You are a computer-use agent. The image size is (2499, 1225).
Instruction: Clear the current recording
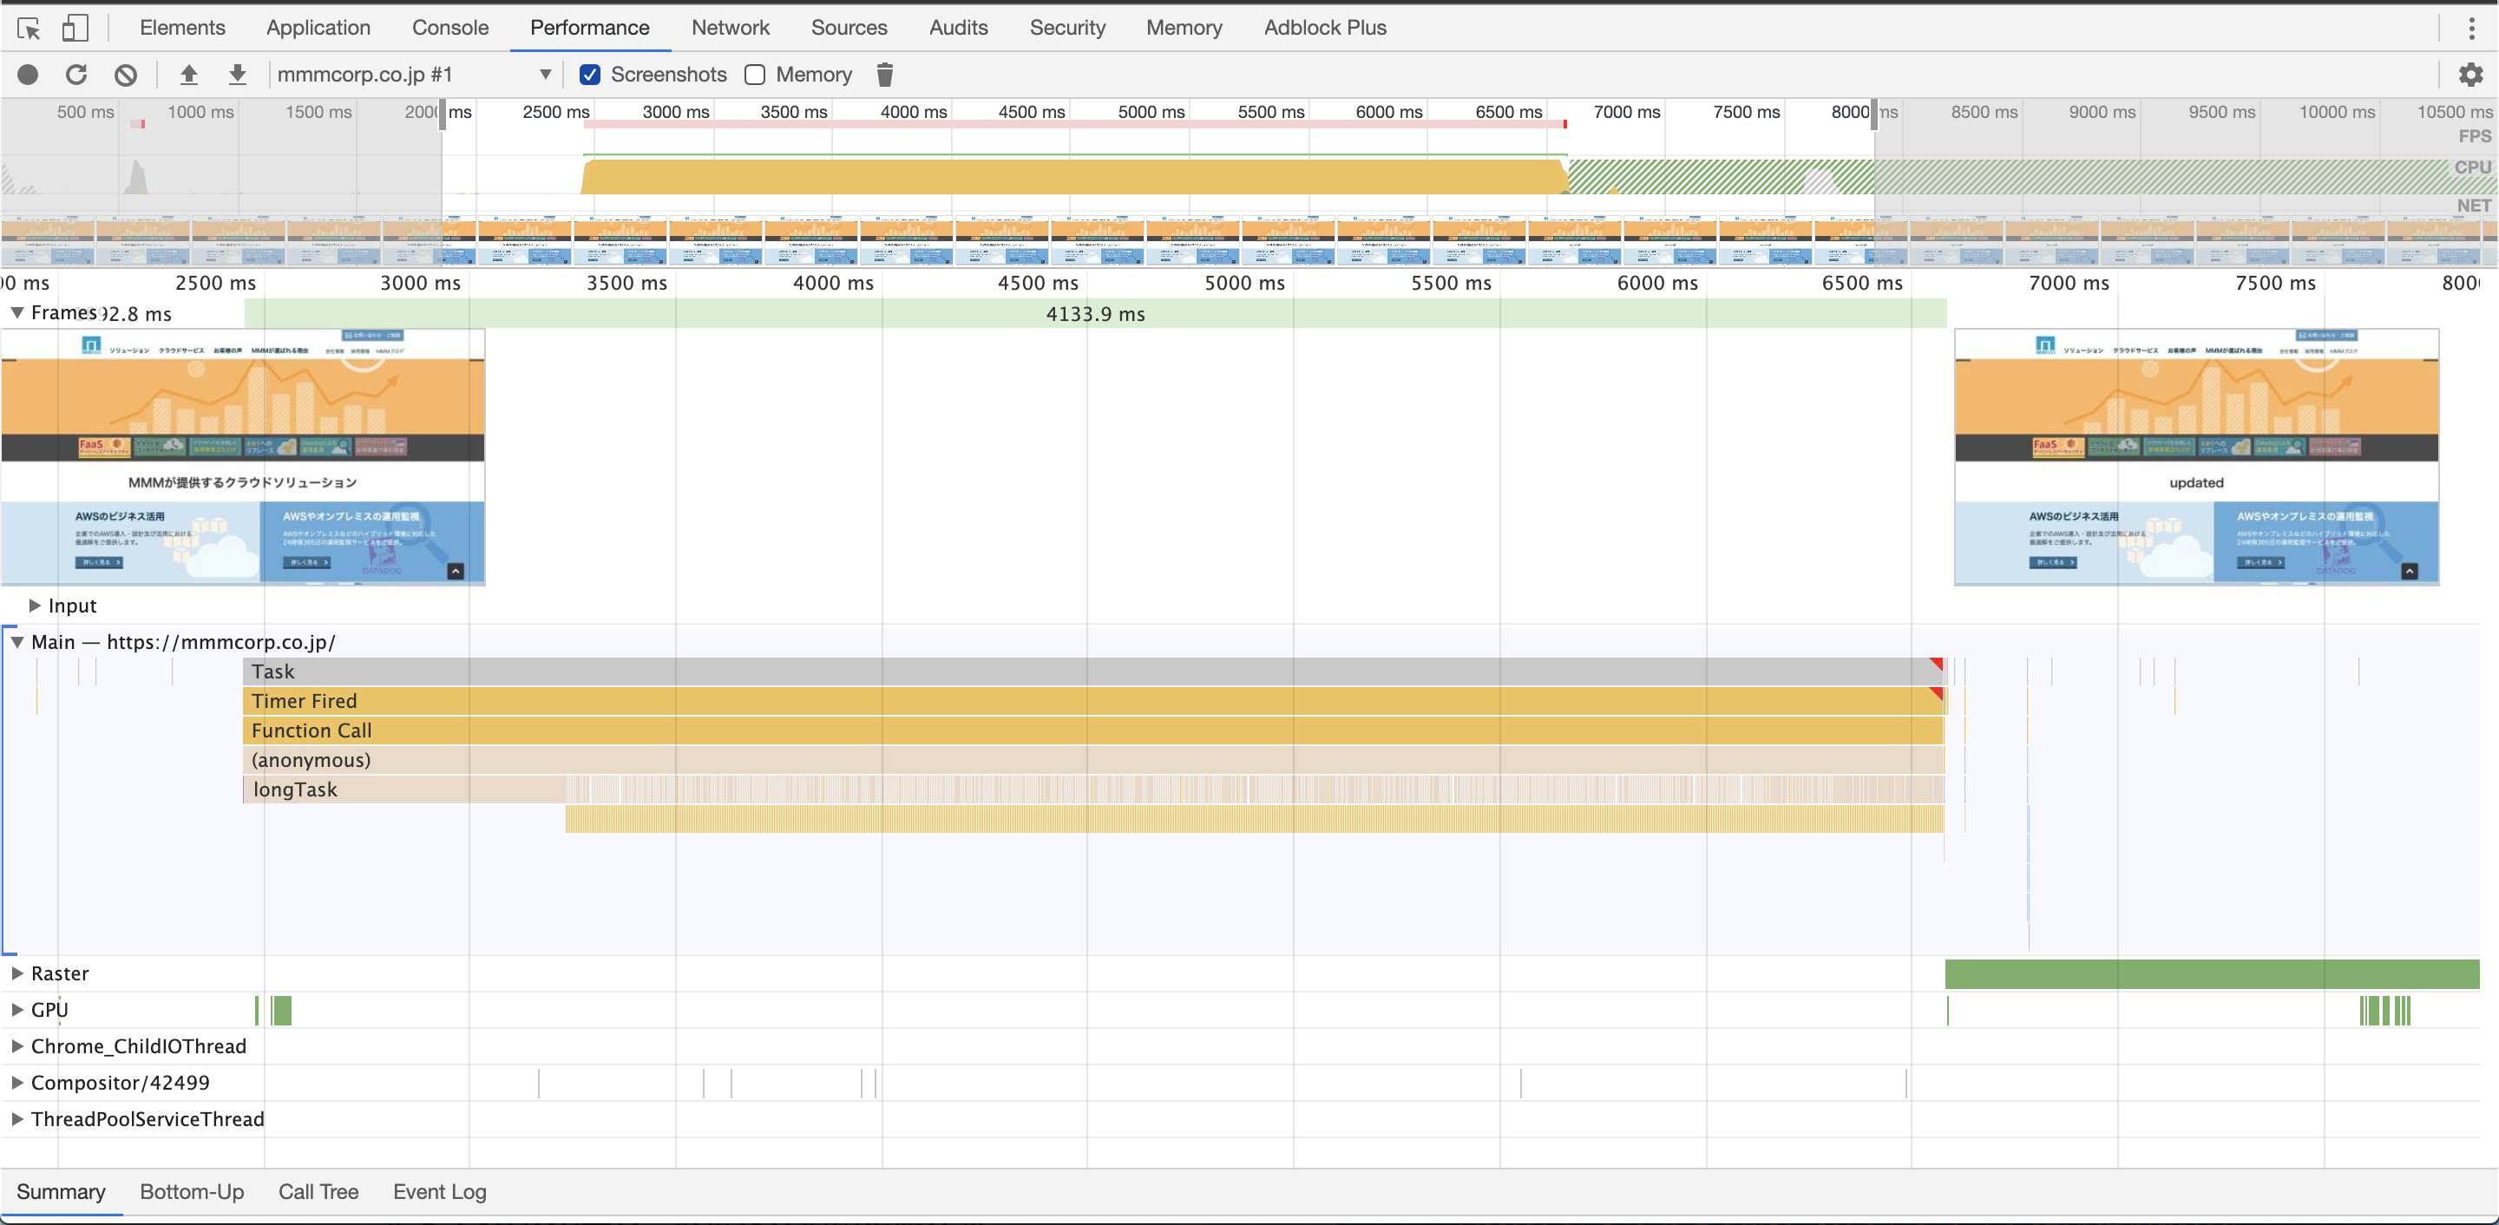(124, 74)
